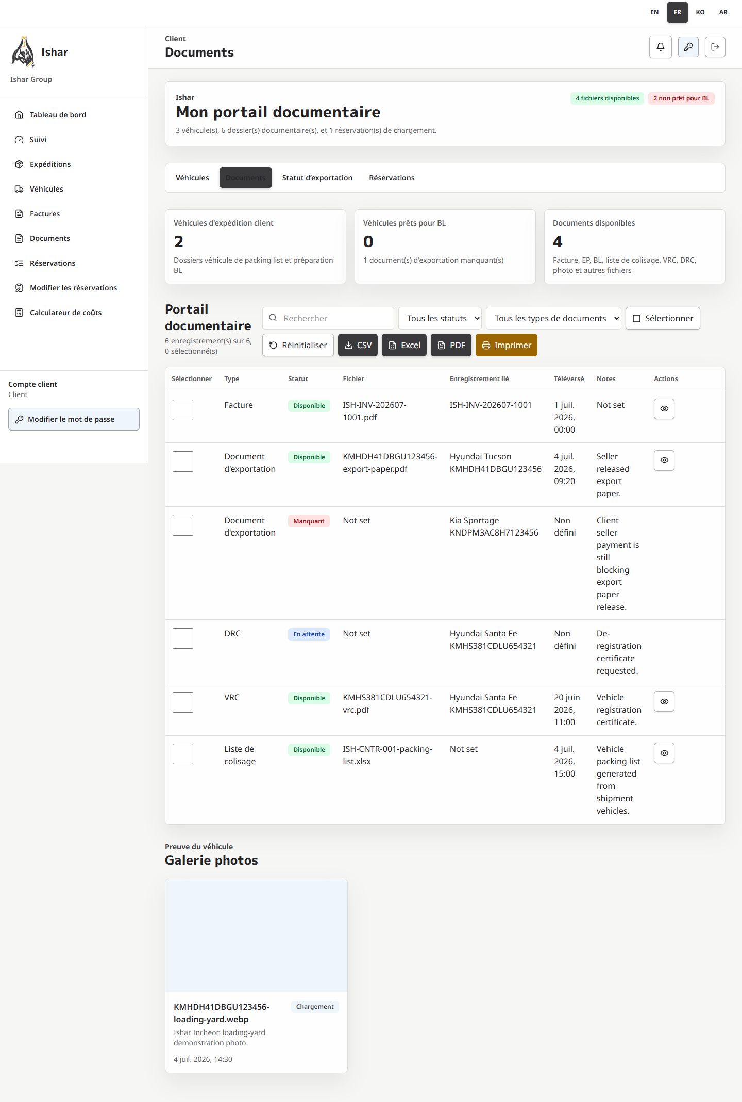
Task: Export as PDF
Action: click(451, 345)
